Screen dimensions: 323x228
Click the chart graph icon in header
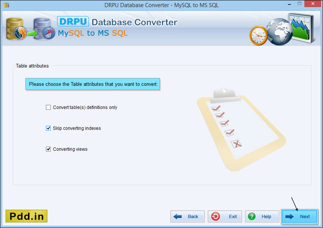click(x=301, y=28)
